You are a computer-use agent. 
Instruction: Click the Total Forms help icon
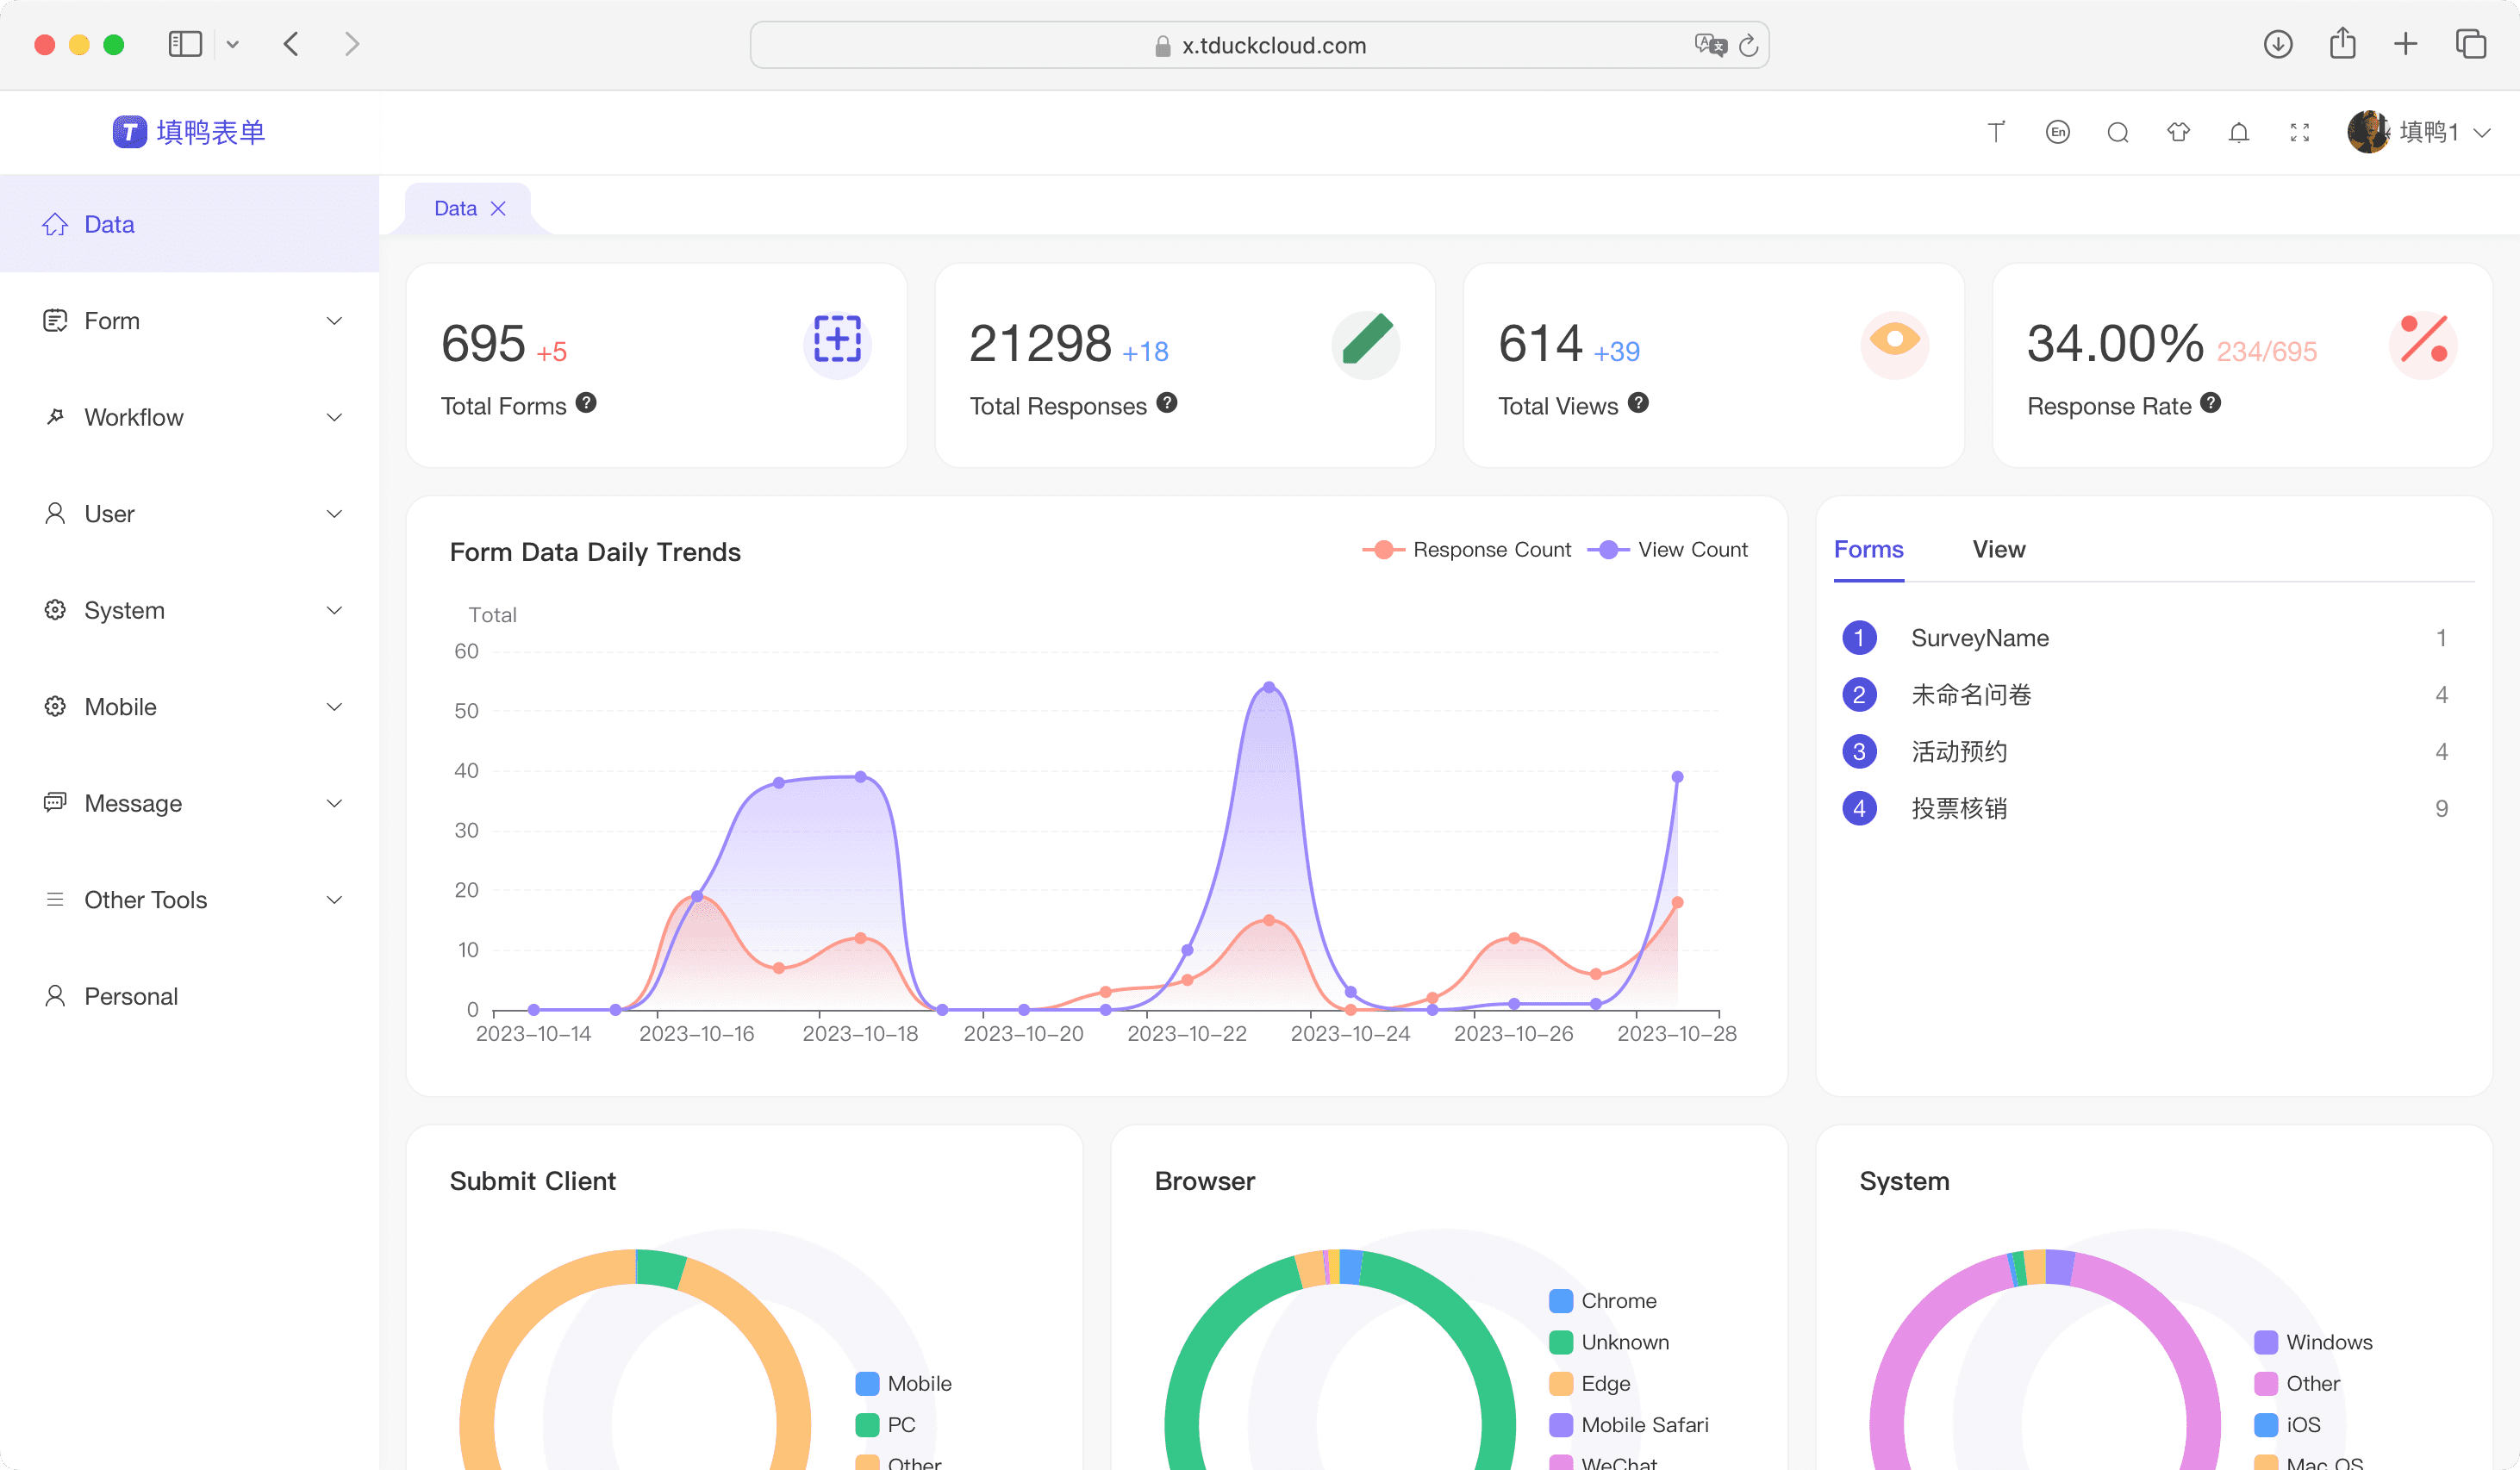(x=586, y=403)
